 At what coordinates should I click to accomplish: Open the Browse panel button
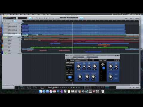[137, 87]
